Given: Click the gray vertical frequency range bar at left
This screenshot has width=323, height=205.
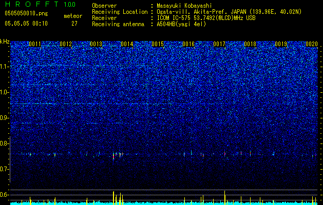Looking at the screenshot, I should pos(10,159).
